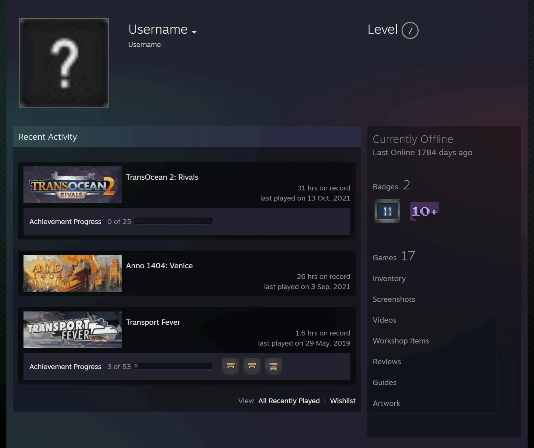Click '31 hrs on record' text
Viewport: 534px width, 448px height.
(x=324, y=188)
